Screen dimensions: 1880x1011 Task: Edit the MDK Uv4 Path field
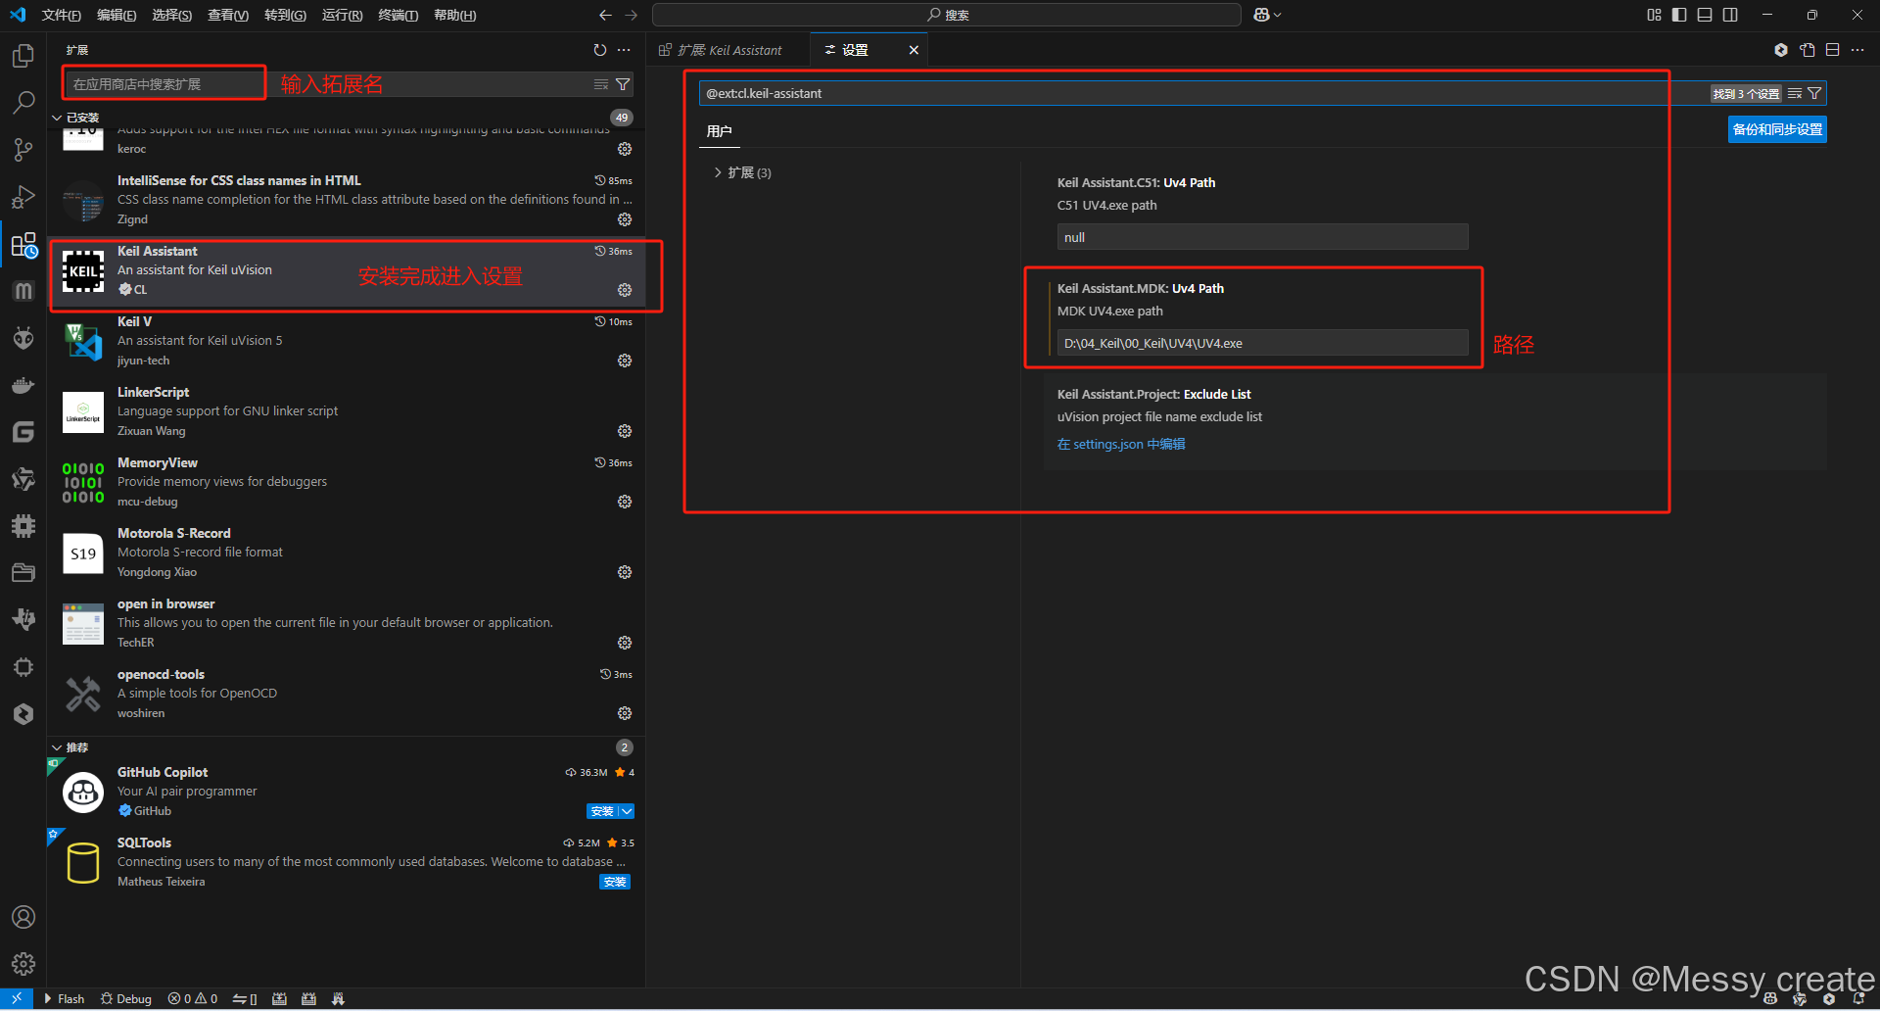click(x=1262, y=343)
